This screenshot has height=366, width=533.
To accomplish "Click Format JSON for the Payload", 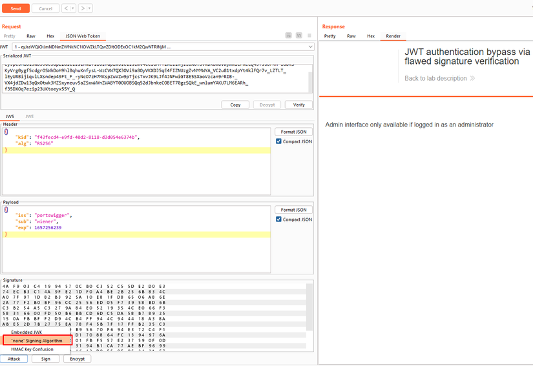I will [x=293, y=210].
